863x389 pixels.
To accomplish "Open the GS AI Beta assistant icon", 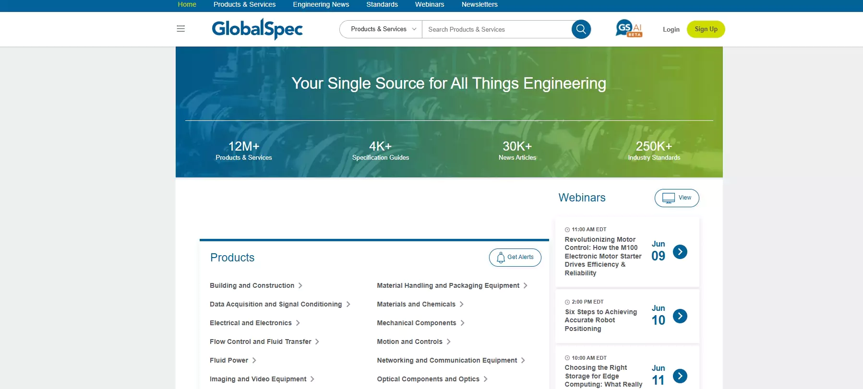I will coord(629,28).
